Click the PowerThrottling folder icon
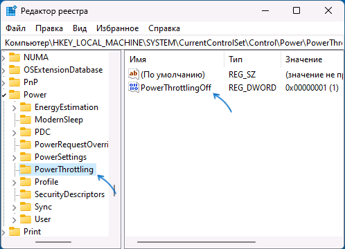This screenshot has height=249, width=345. tap(26, 169)
